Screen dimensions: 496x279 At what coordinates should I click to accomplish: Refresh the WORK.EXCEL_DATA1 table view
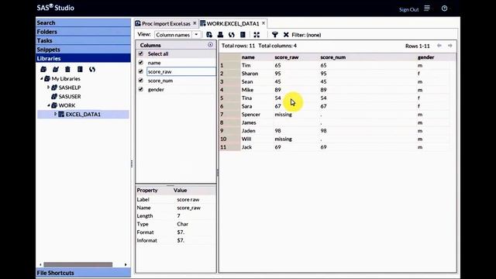point(232,35)
